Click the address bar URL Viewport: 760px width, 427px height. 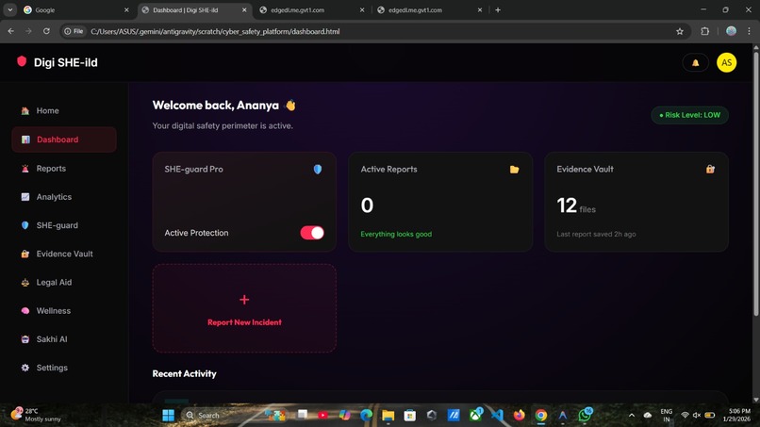point(215,31)
